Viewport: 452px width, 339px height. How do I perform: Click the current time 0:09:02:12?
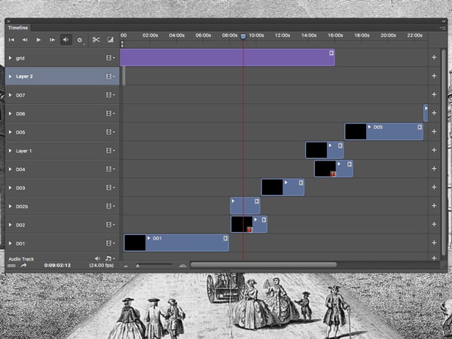pyautogui.click(x=57, y=265)
